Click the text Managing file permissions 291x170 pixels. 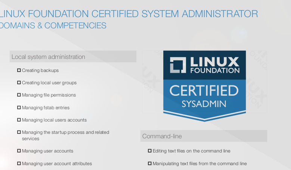(49, 95)
